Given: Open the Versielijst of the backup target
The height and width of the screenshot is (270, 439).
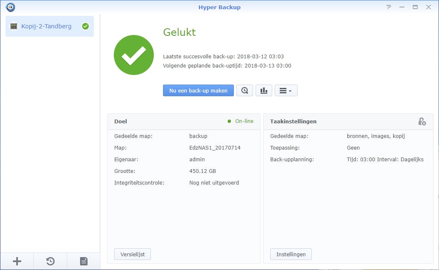Looking at the screenshot, I should pos(132,254).
